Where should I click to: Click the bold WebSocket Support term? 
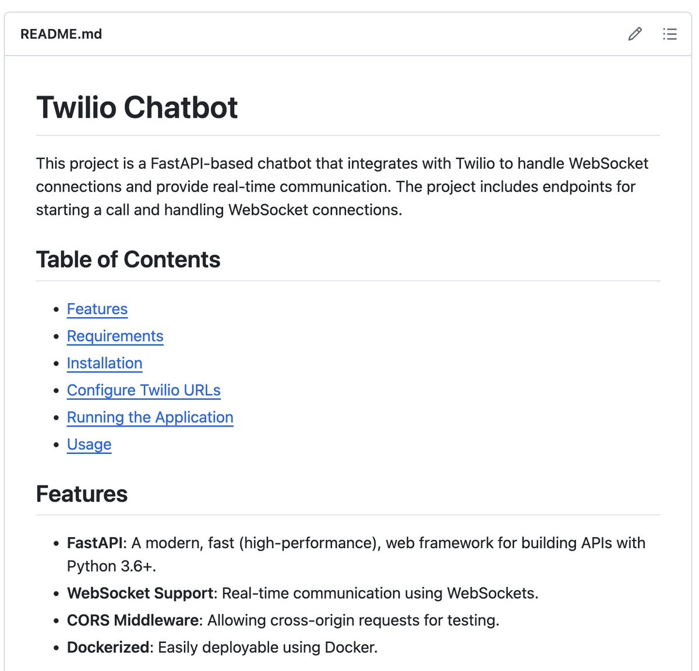click(x=140, y=593)
